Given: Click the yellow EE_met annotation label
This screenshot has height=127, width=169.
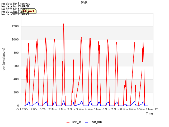Looking at the screenshot, I should (x=29, y=11).
